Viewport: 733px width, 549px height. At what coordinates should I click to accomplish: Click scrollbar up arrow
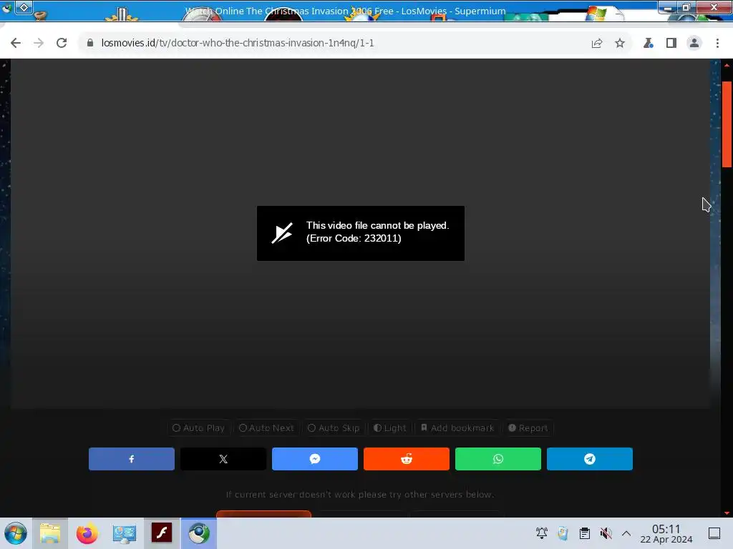point(727,65)
